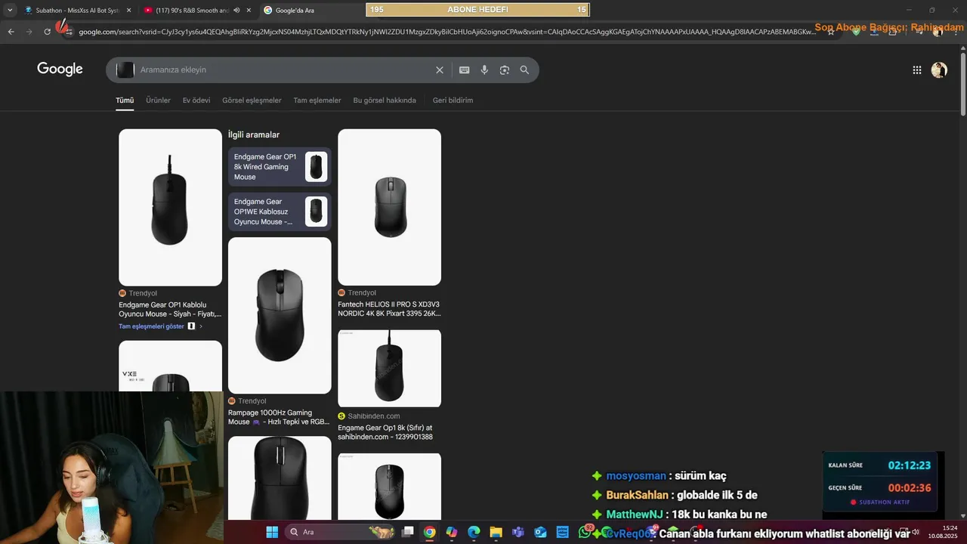The height and width of the screenshot is (544, 967).
Task: Close the 90's R&B YouTube tab
Action: pyautogui.click(x=249, y=11)
